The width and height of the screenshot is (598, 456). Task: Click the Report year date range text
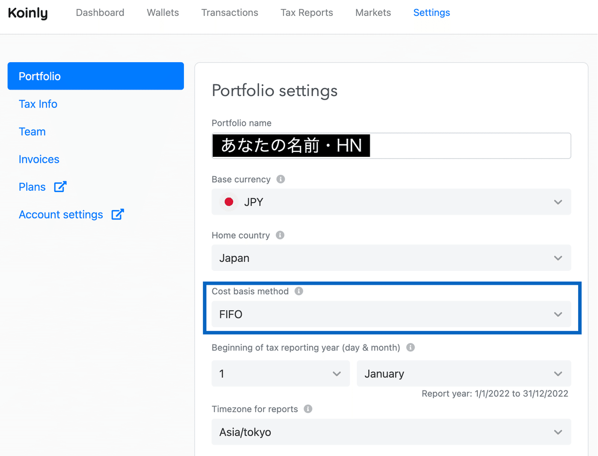(x=495, y=393)
